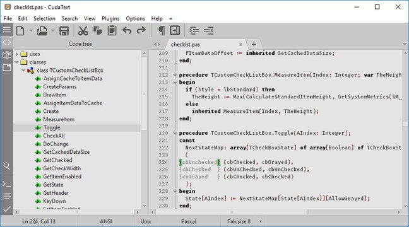409x227 pixels.
Task: Collapse class TCustomCheckListBox node
Action: tap(23, 71)
